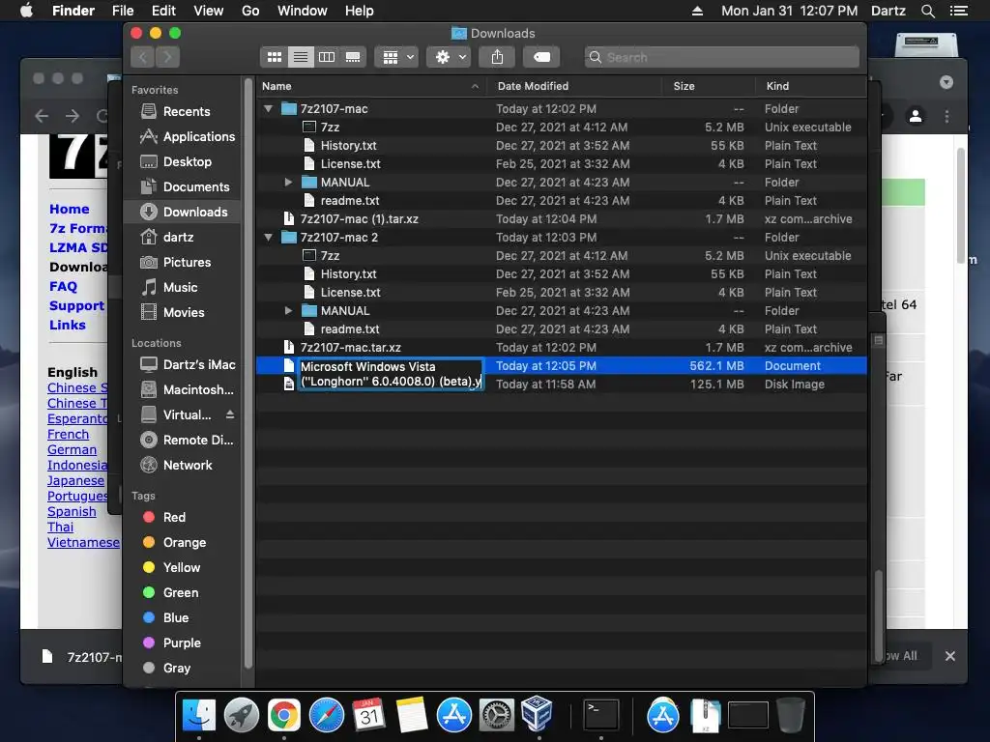Sort by the Kind column
990x742 pixels.
coord(810,86)
